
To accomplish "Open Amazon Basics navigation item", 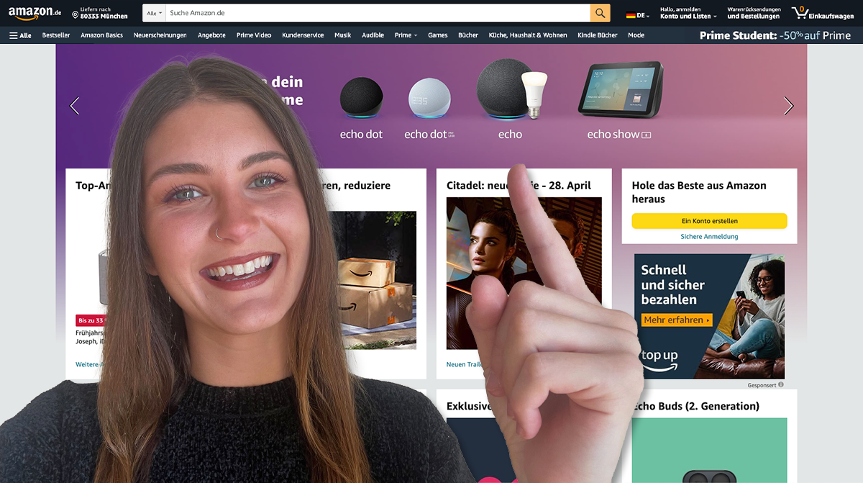I will point(101,35).
